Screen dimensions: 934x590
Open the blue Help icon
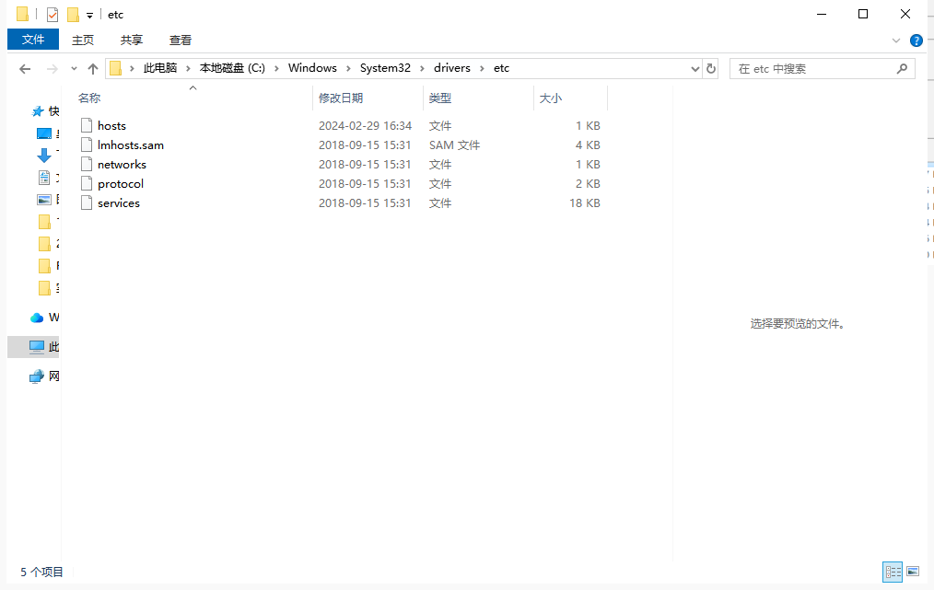click(916, 40)
